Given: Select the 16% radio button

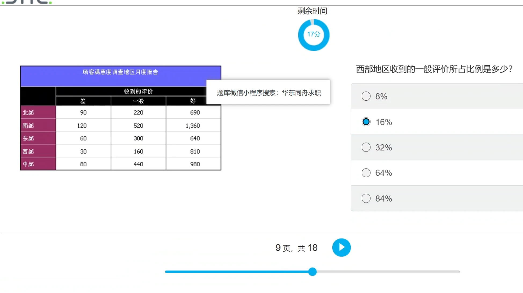Looking at the screenshot, I should (x=366, y=122).
